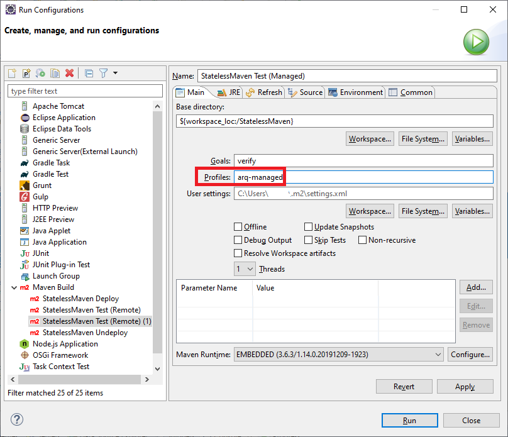Click the Run button

tap(409, 420)
